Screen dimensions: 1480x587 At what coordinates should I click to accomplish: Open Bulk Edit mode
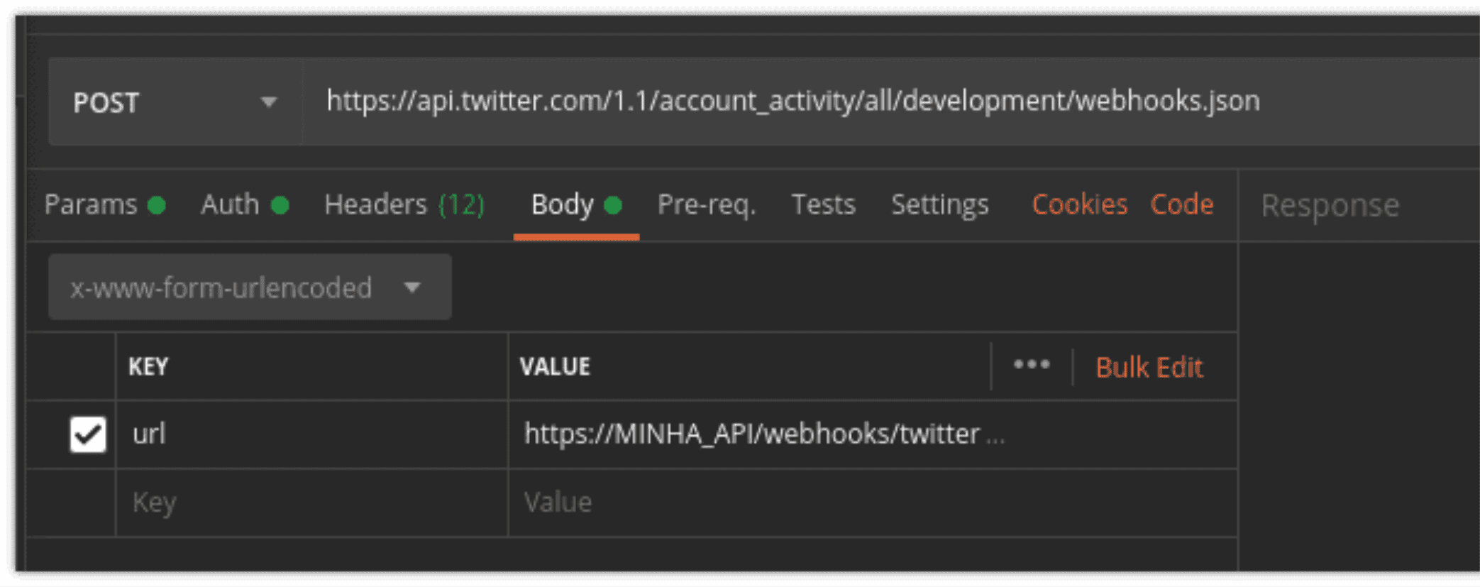(x=1149, y=368)
